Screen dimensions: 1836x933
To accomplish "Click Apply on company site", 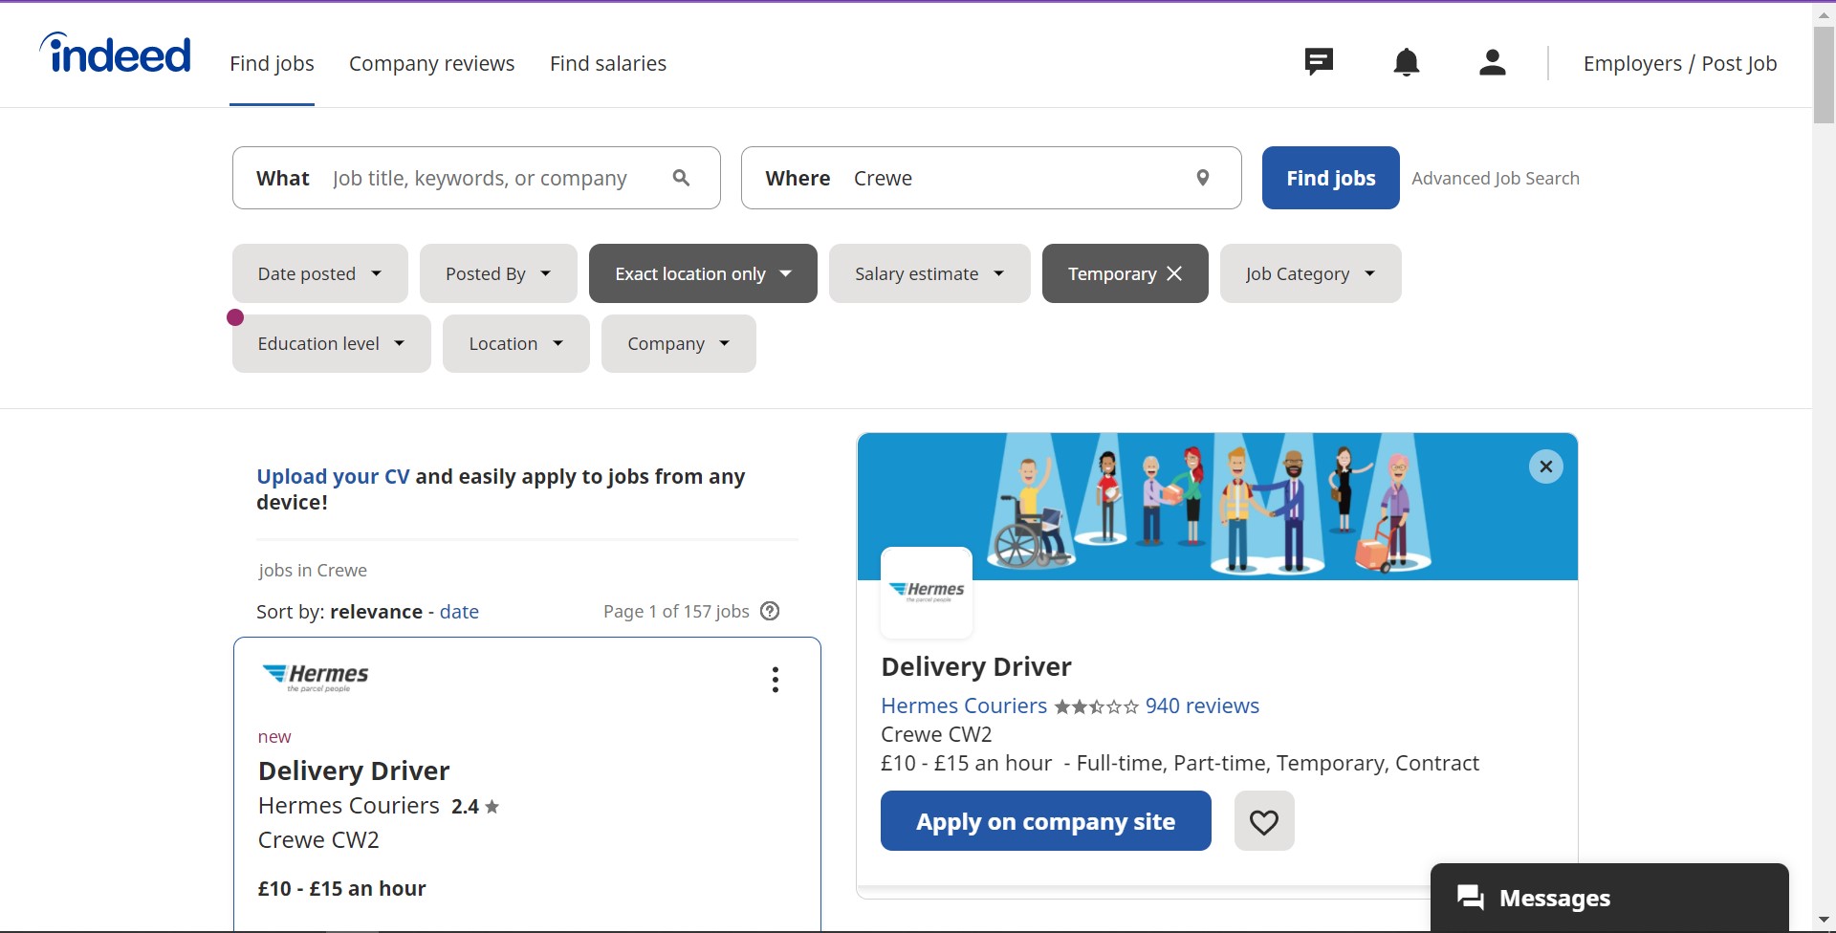I will (1045, 820).
